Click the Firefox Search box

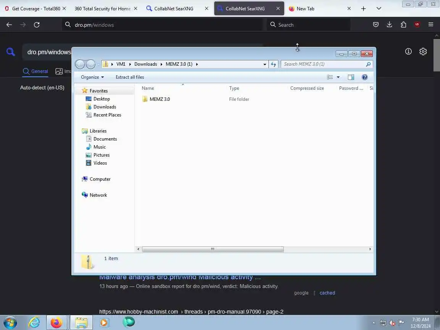point(308,25)
